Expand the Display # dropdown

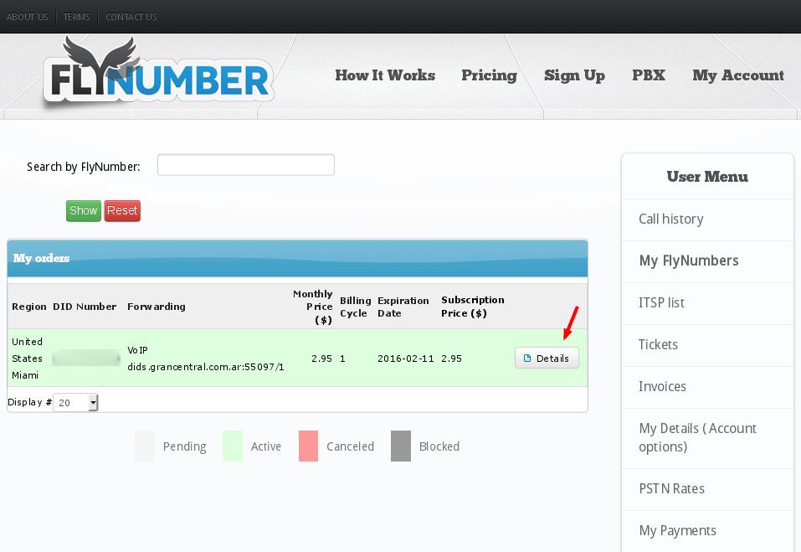[75, 403]
